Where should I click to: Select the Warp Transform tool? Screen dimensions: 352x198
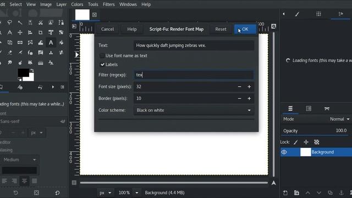(x=40, y=42)
